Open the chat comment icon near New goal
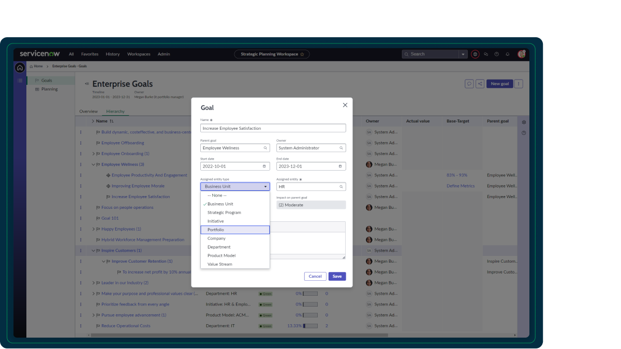This screenshot has width=621, height=349. [x=469, y=83]
